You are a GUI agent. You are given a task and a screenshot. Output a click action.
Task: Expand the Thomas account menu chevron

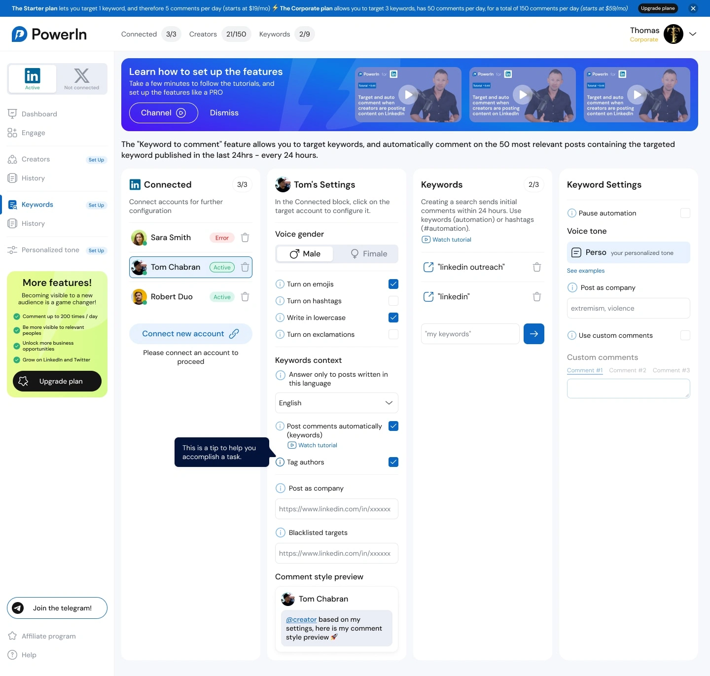(x=693, y=34)
